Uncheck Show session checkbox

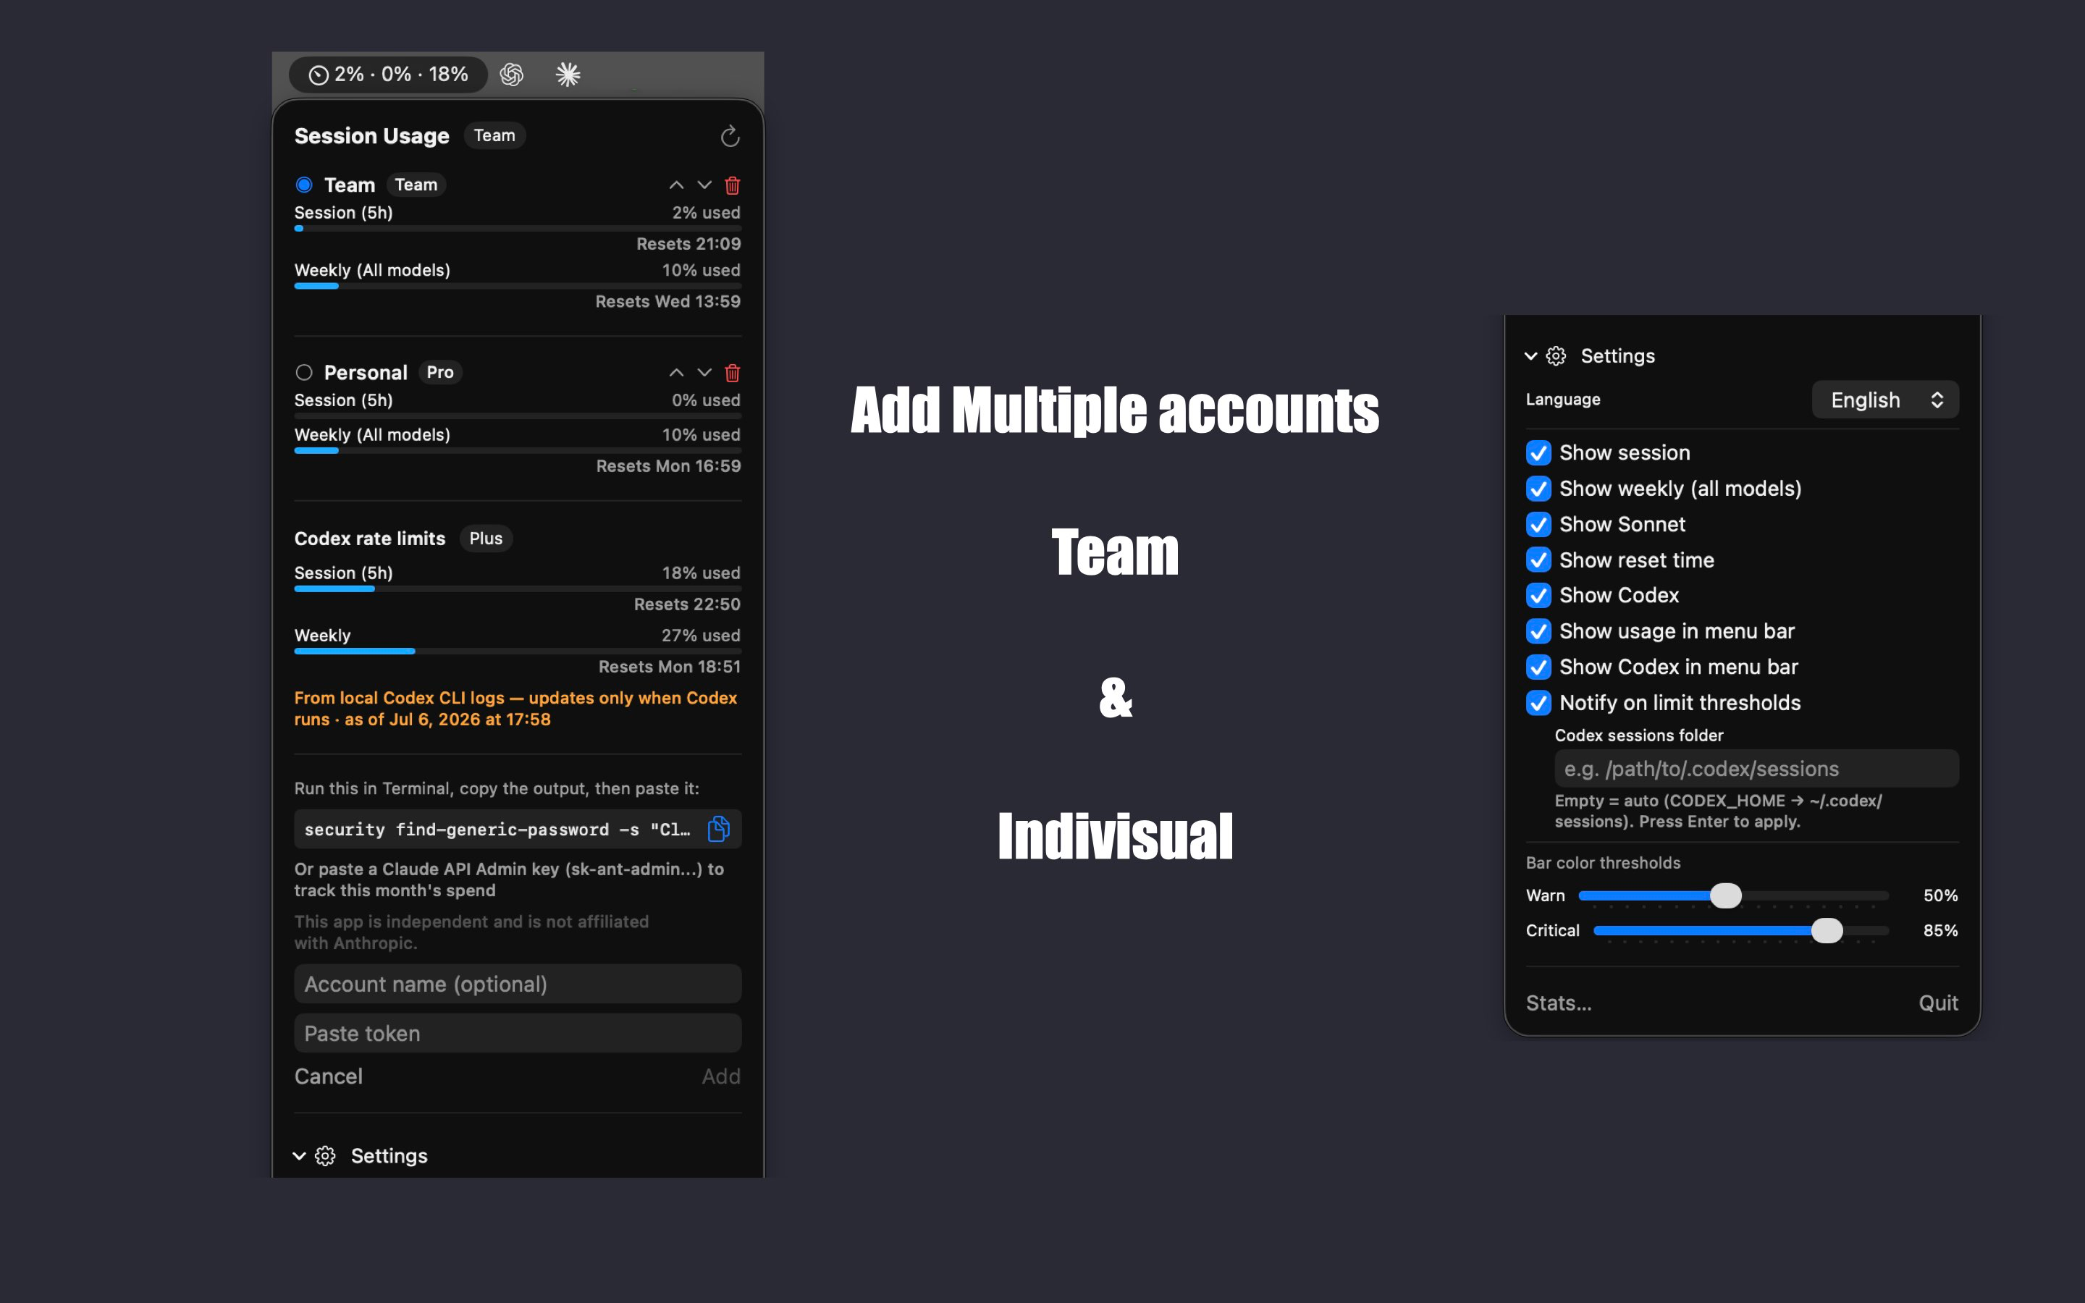[x=1538, y=452]
